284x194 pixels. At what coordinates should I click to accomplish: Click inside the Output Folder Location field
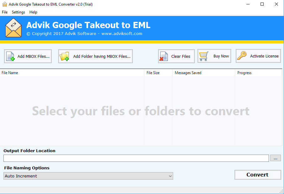pyautogui.click(x=136, y=158)
